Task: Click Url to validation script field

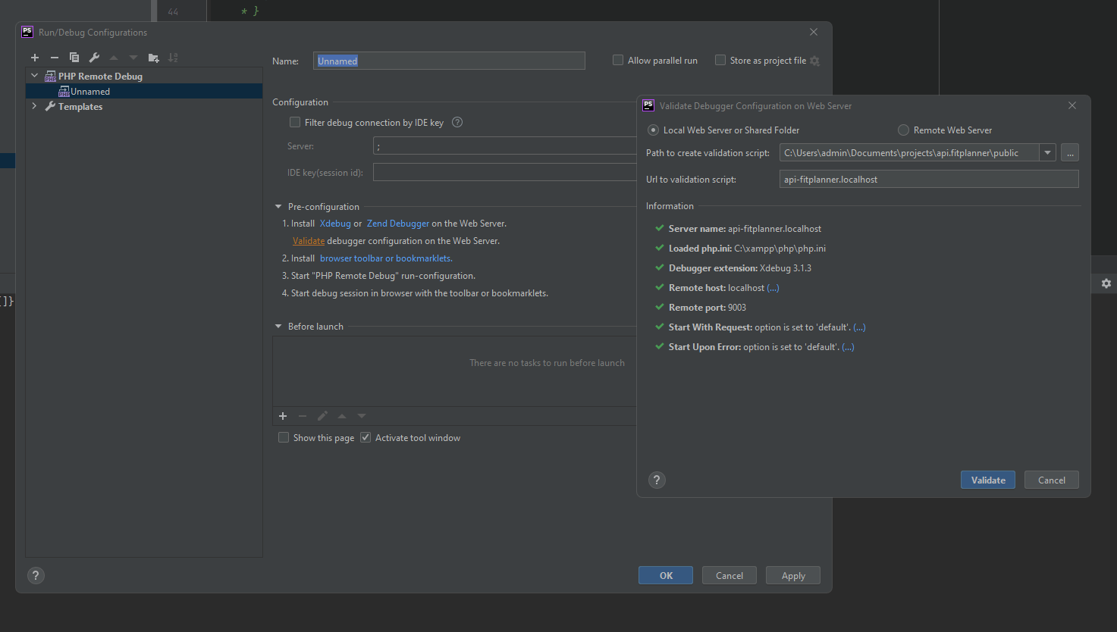Action: [929, 179]
